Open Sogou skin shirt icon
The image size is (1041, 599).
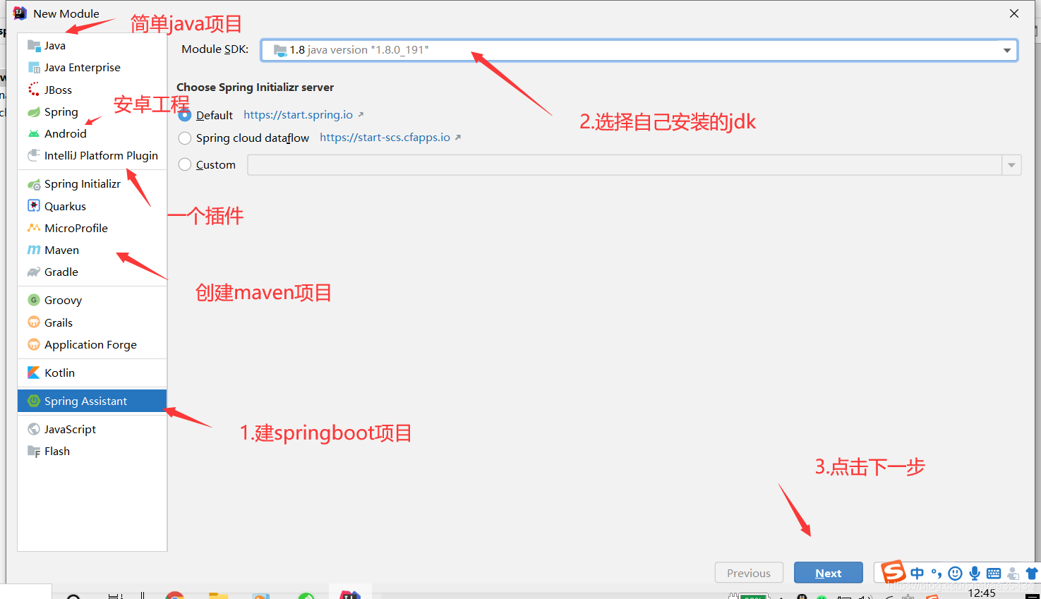pyautogui.click(x=1033, y=573)
